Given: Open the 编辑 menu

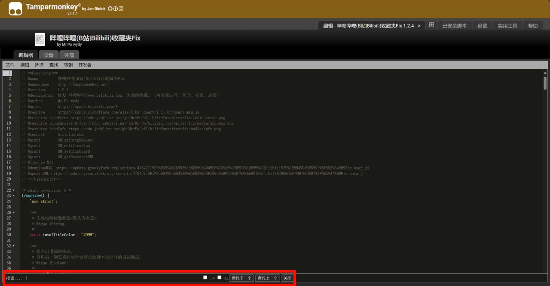Looking at the screenshot, I should (x=25, y=65).
